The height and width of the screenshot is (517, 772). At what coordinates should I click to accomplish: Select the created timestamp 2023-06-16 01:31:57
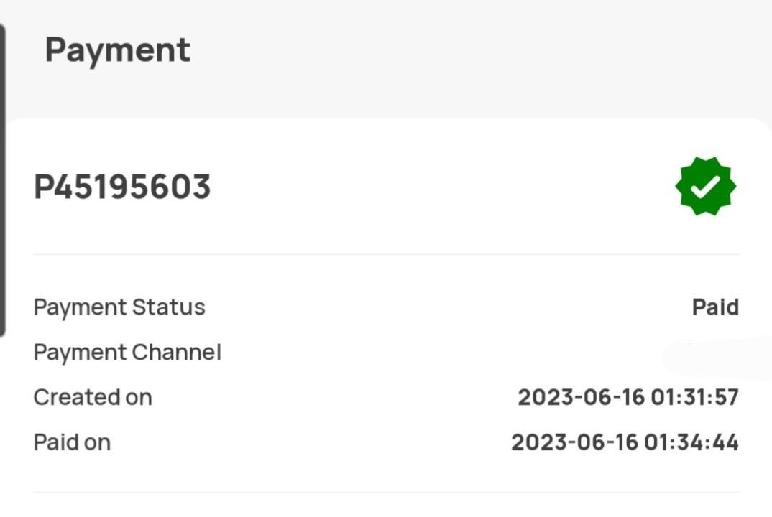coord(628,397)
